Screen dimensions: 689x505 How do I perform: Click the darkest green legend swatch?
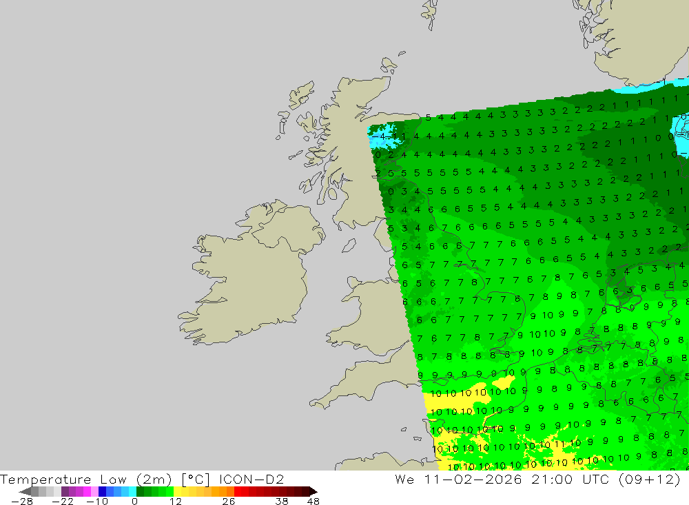(140, 491)
